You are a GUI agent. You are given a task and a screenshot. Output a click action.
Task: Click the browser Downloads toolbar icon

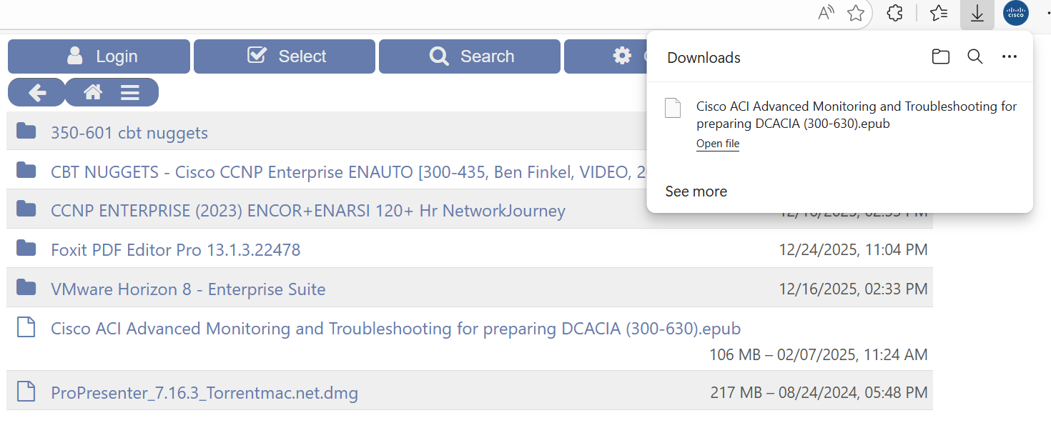point(977,14)
